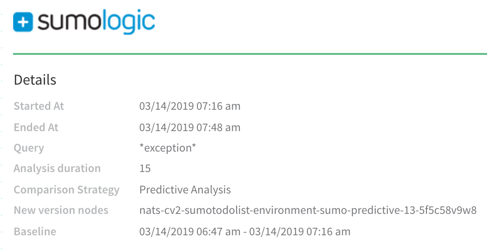Select the Predictive Analysis strategy value

(185, 190)
